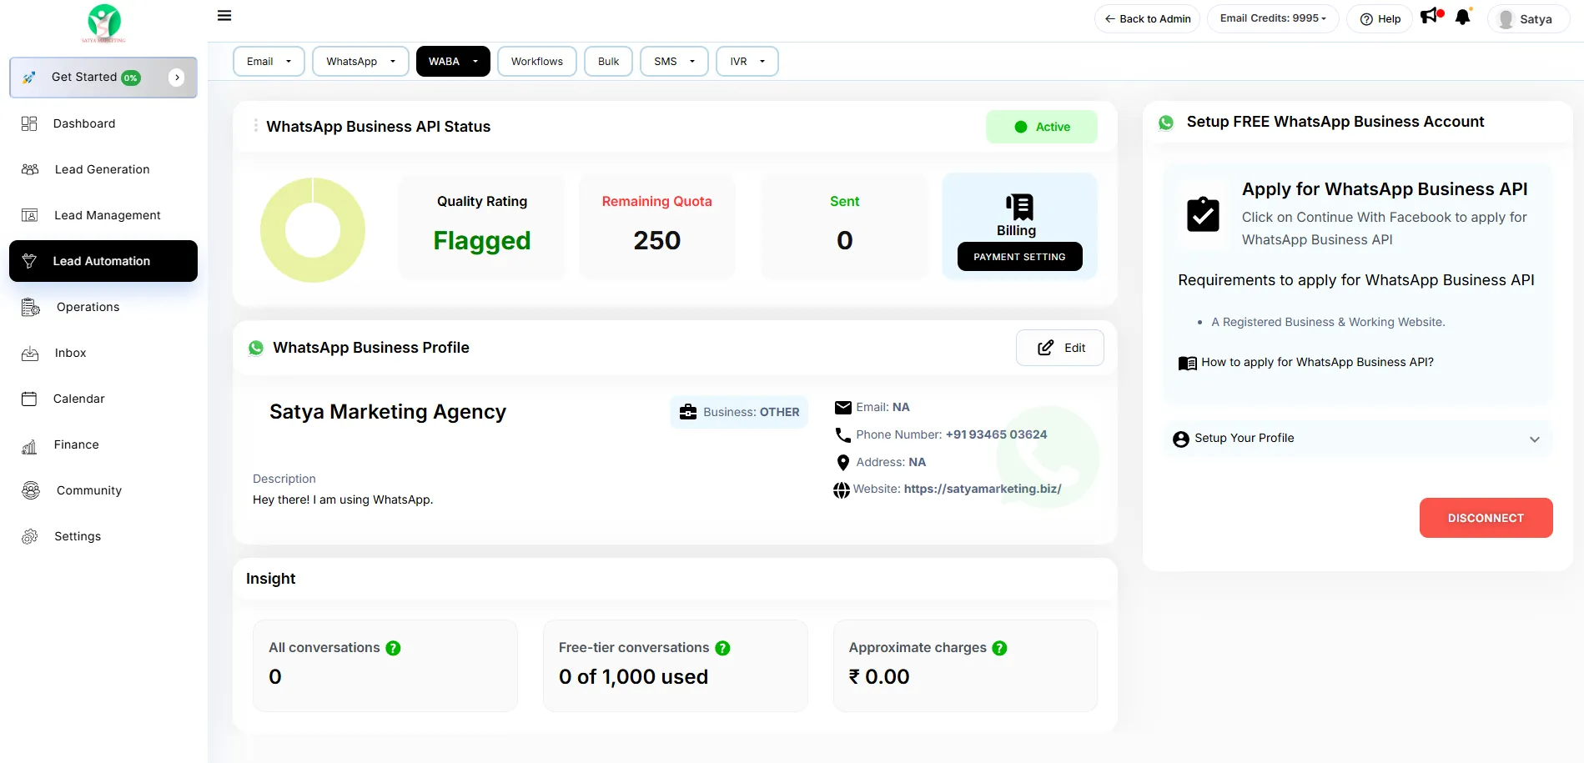Click the quota donut chart

click(313, 230)
